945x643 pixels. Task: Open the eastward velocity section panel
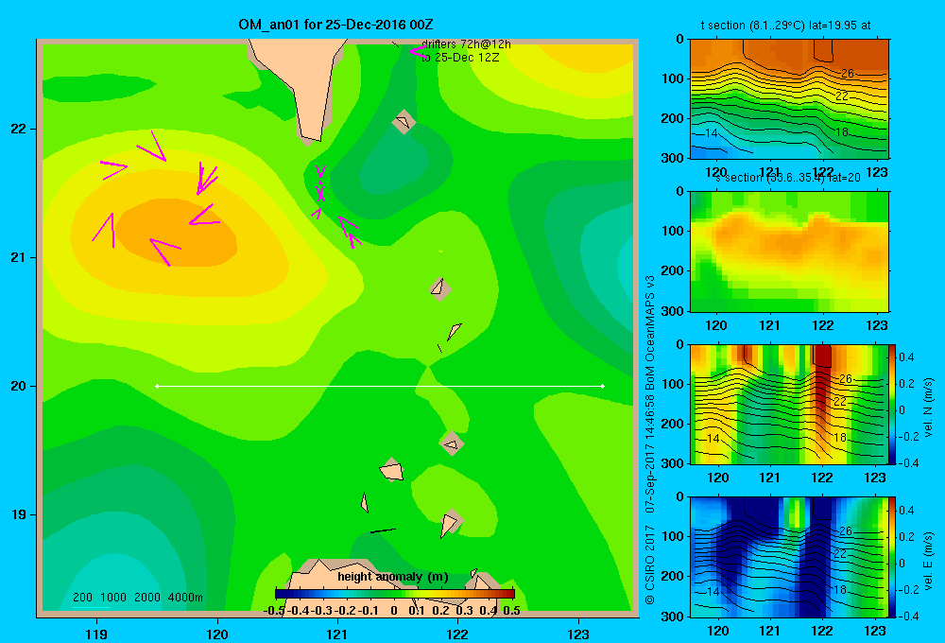789,557
